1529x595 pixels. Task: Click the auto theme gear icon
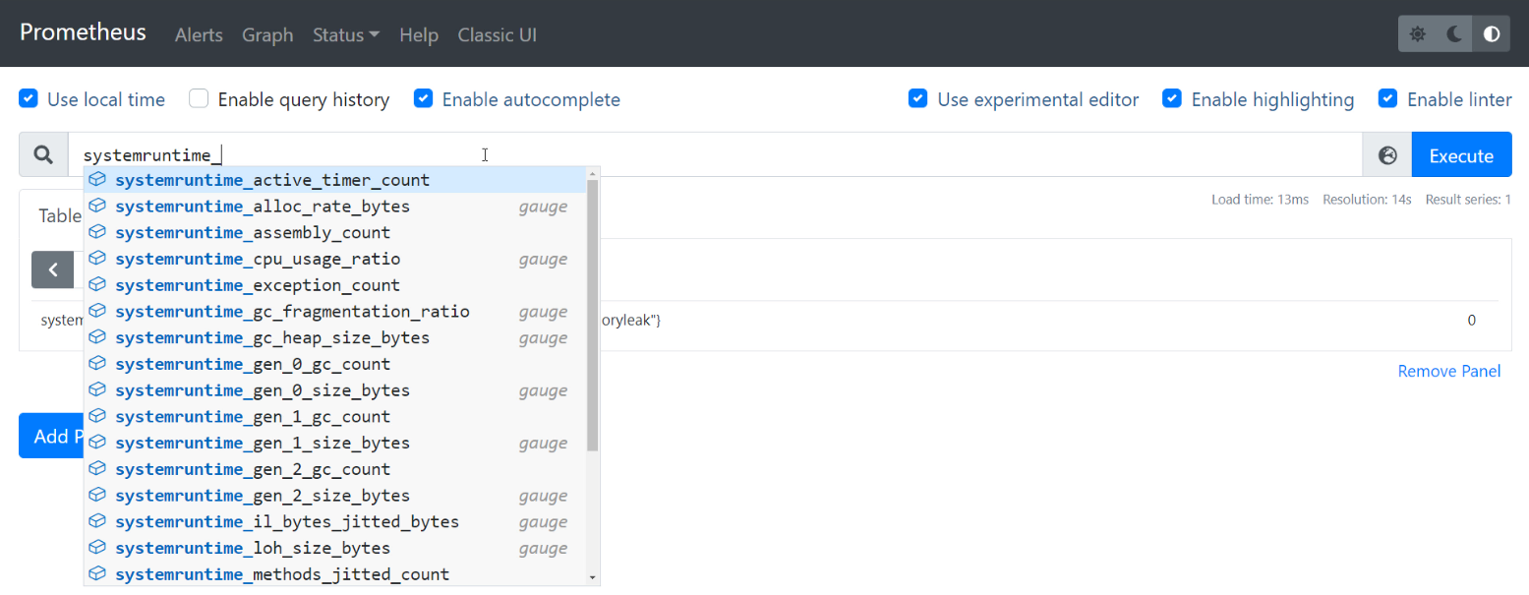click(x=1417, y=32)
